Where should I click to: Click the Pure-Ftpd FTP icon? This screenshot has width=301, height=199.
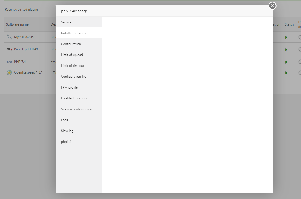(9, 49)
